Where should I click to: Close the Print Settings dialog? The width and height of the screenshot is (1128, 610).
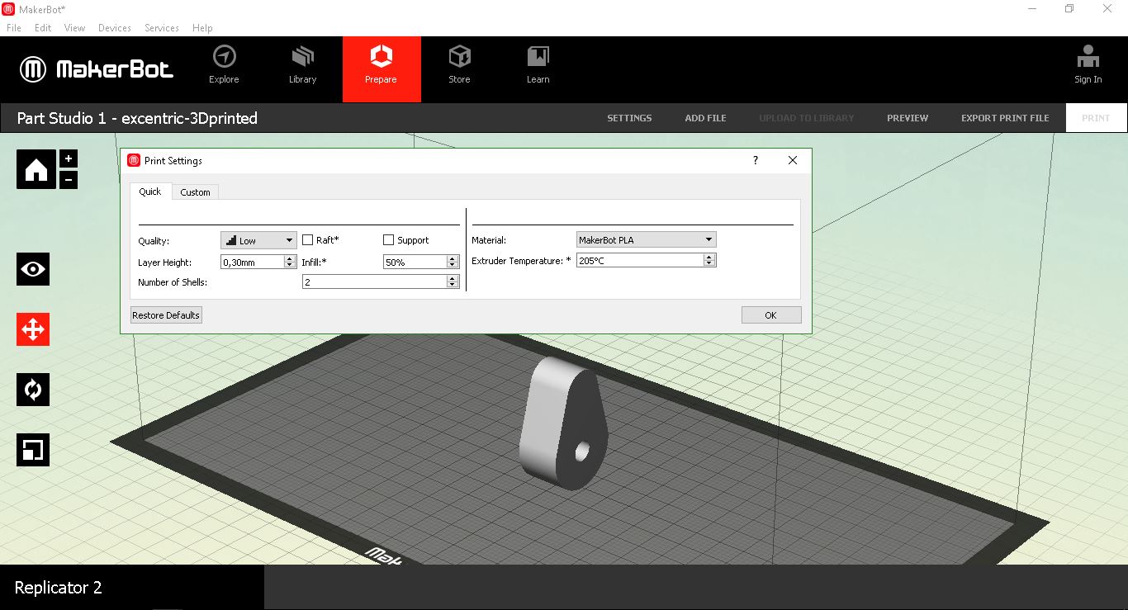click(793, 160)
